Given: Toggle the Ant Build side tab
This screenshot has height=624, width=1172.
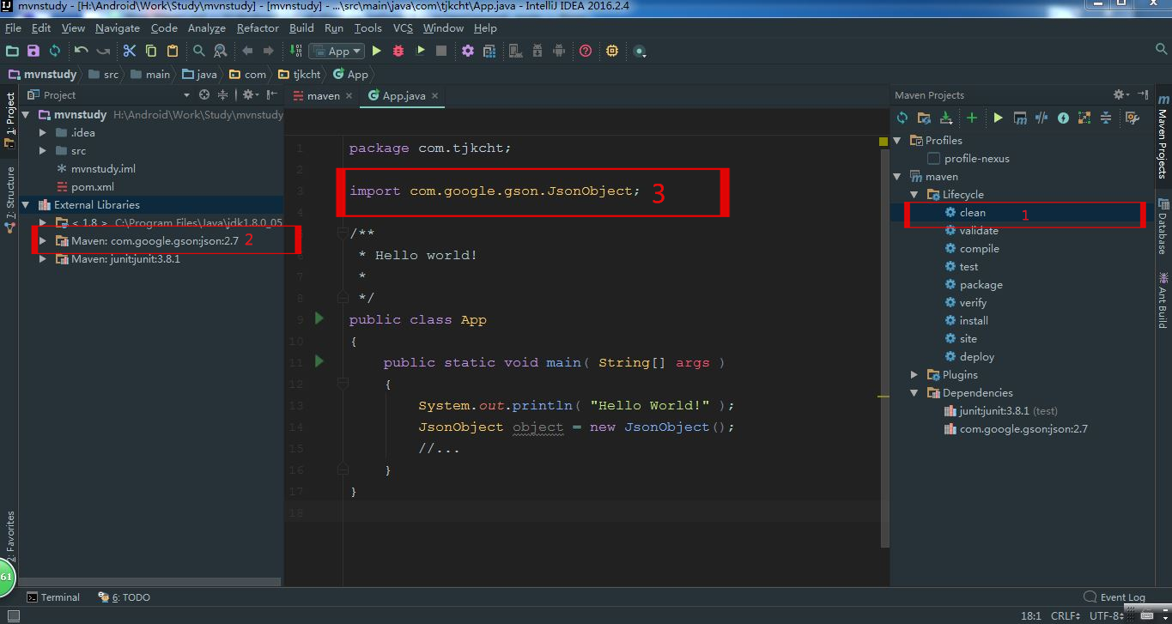Looking at the screenshot, I should [1163, 300].
